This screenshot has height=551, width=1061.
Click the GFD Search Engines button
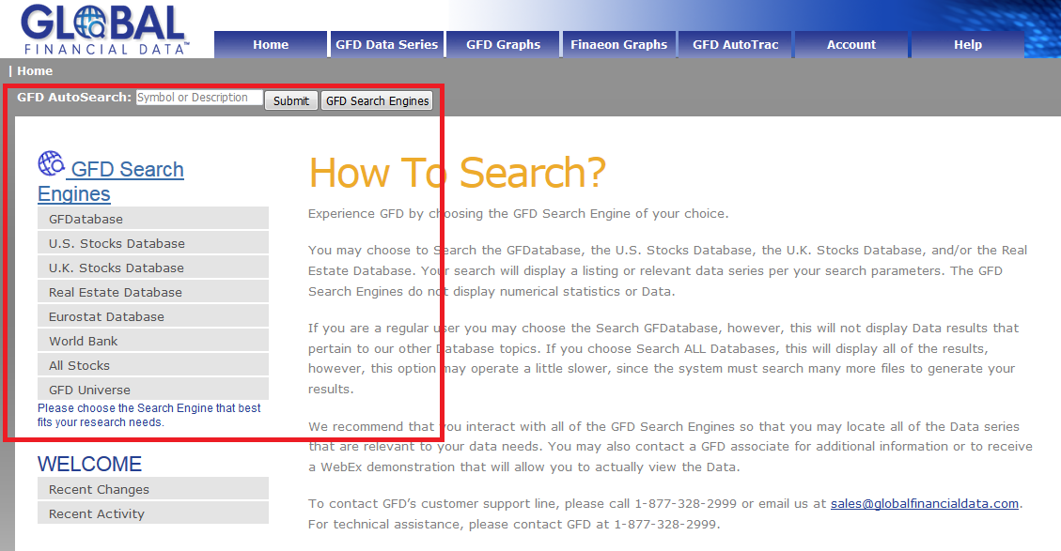coord(377,100)
